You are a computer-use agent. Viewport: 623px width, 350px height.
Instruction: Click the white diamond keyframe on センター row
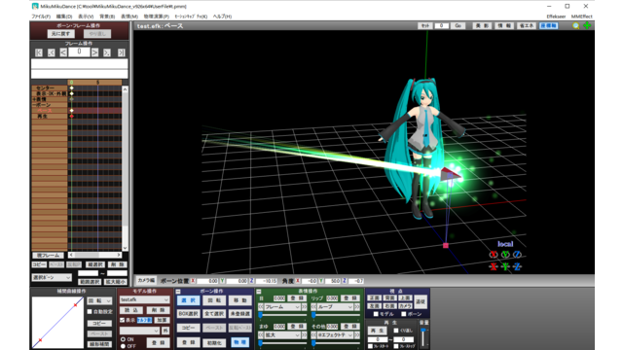pos(71,87)
